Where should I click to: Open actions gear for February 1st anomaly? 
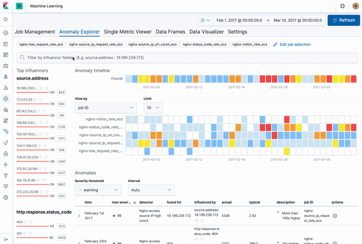tap(335, 216)
